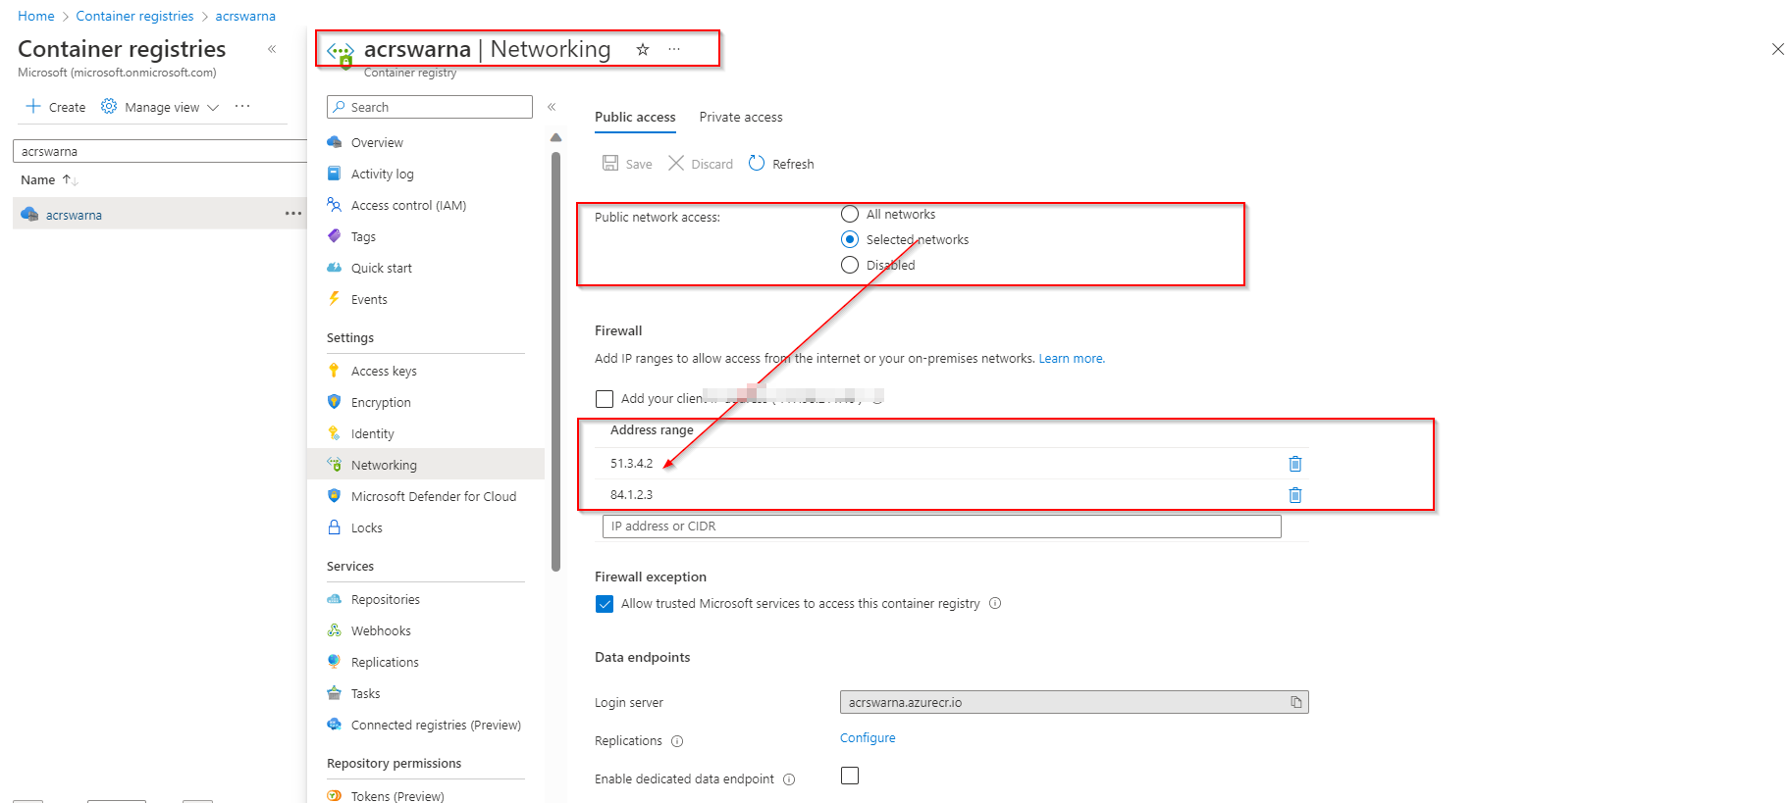Sort list by Name column
This screenshot has height=803, width=1791.
[x=49, y=179]
